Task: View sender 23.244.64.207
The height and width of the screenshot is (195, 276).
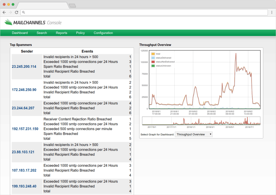Action: [x=23, y=108]
